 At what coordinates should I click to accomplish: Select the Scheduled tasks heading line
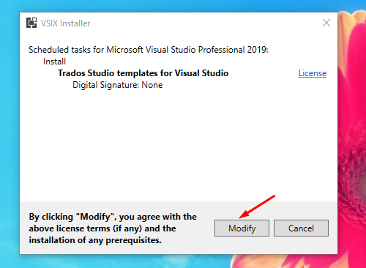pos(149,50)
